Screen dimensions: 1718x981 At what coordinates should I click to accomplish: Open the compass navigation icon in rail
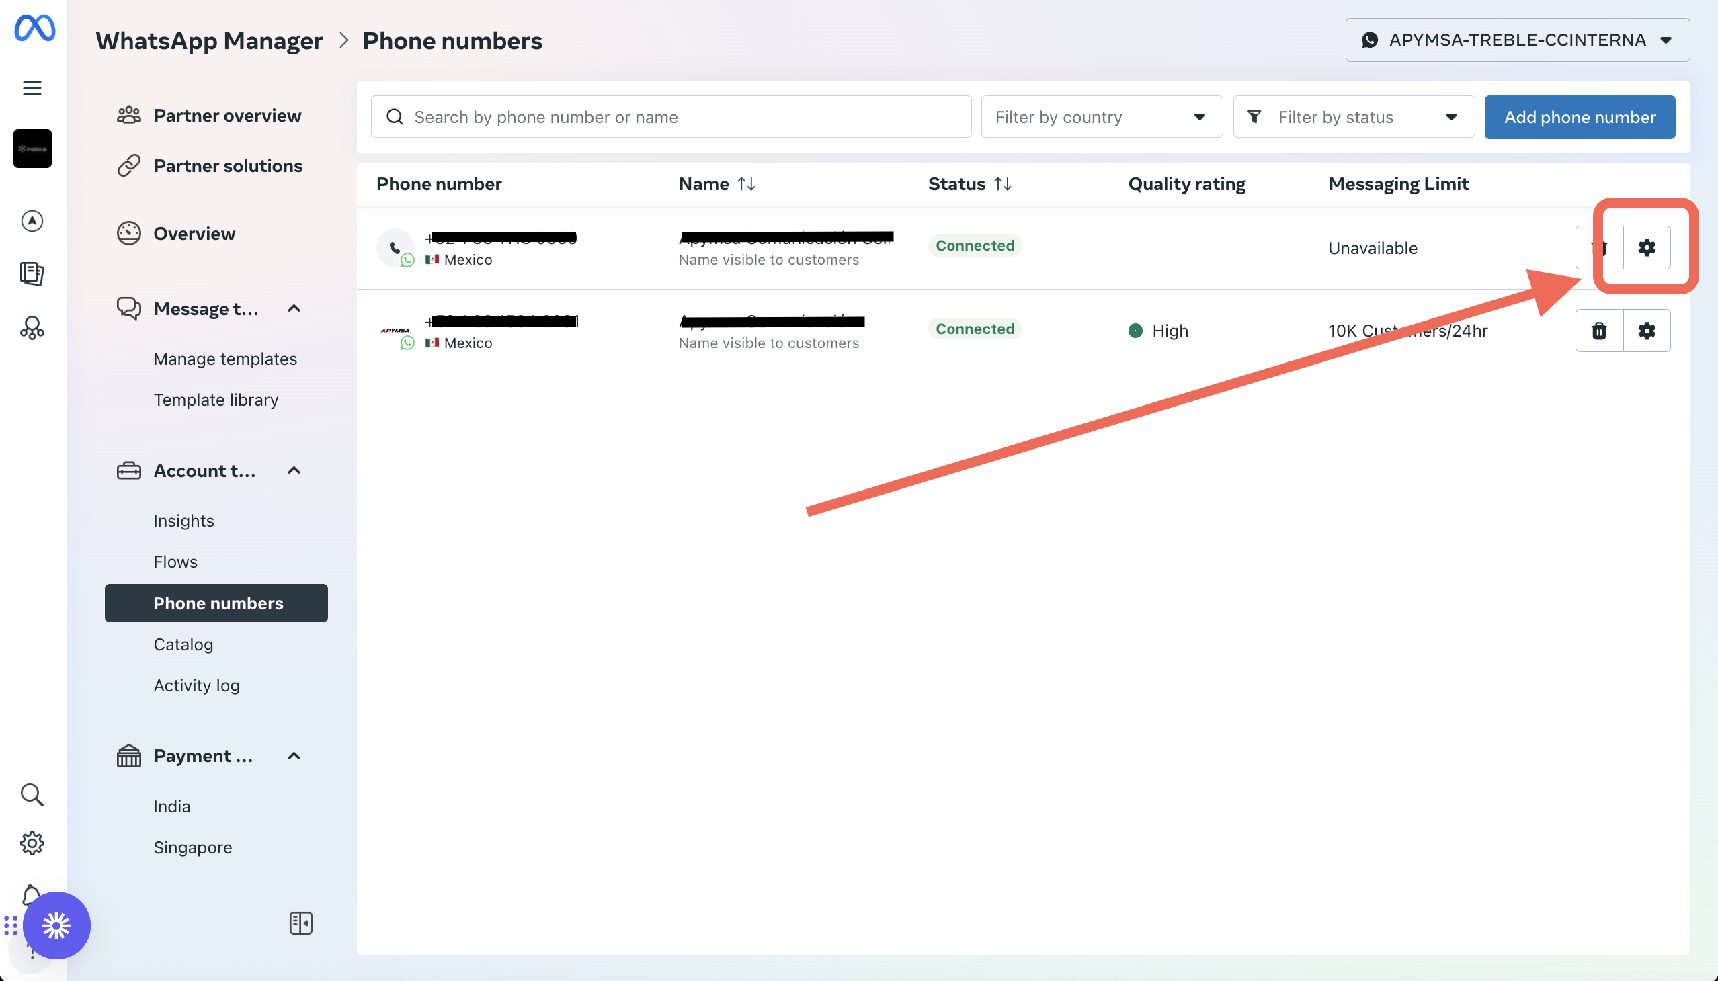pyautogui.click(x=32, y=221)
